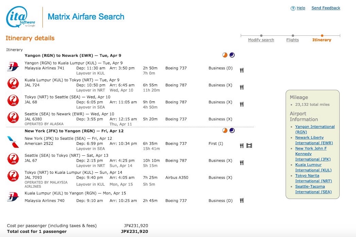This screenshot has width=356, height=237.
Task: Click the Itinerary details heading
Action: [x=30, y=38]
